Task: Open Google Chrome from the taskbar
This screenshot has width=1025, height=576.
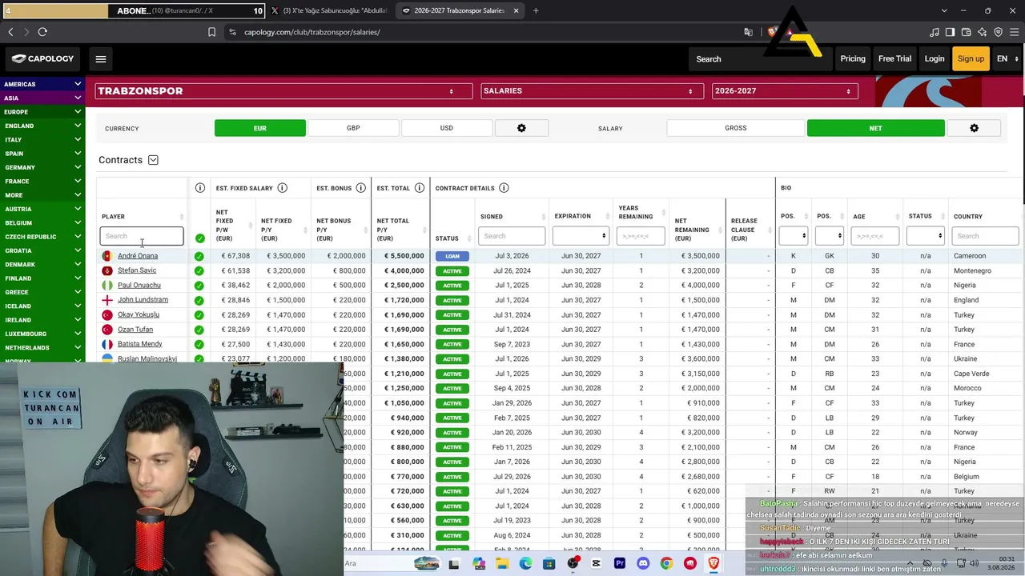Action: point(666,563)
